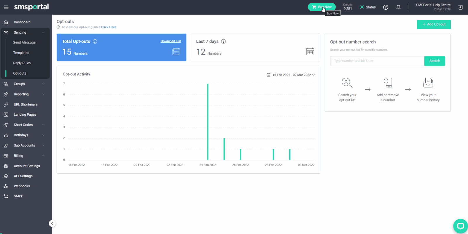Viewport: 468px width, 234px height.
Task: Click the logout icon in header
Action: pyautogui.click(x=460, y=7)
